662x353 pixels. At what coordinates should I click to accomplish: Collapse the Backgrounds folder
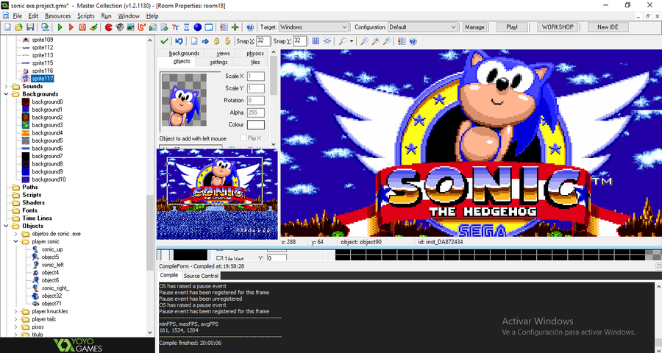pyautogui.click(x=6, y=94)
